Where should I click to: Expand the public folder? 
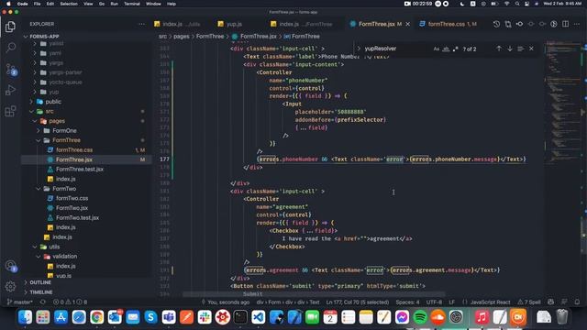53,102
